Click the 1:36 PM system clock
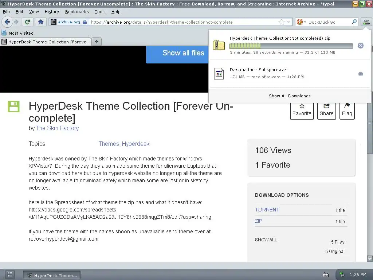This screenshot has width=373, height=280. point(358,275)
